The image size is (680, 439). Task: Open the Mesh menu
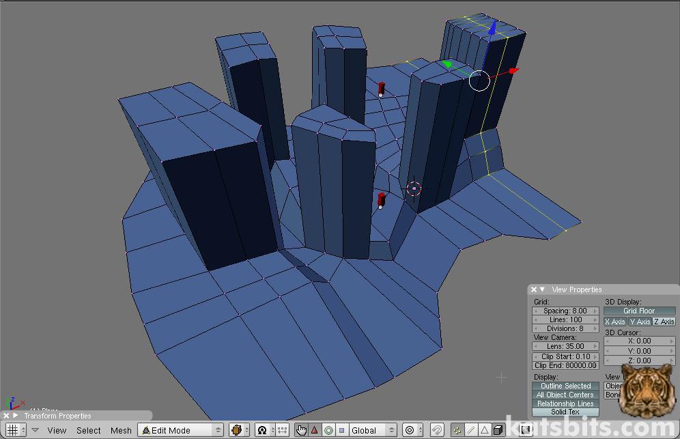[x=121, y=430]
